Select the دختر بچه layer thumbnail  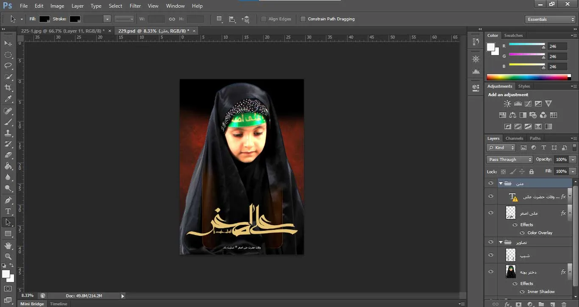(x=511, y=271)
